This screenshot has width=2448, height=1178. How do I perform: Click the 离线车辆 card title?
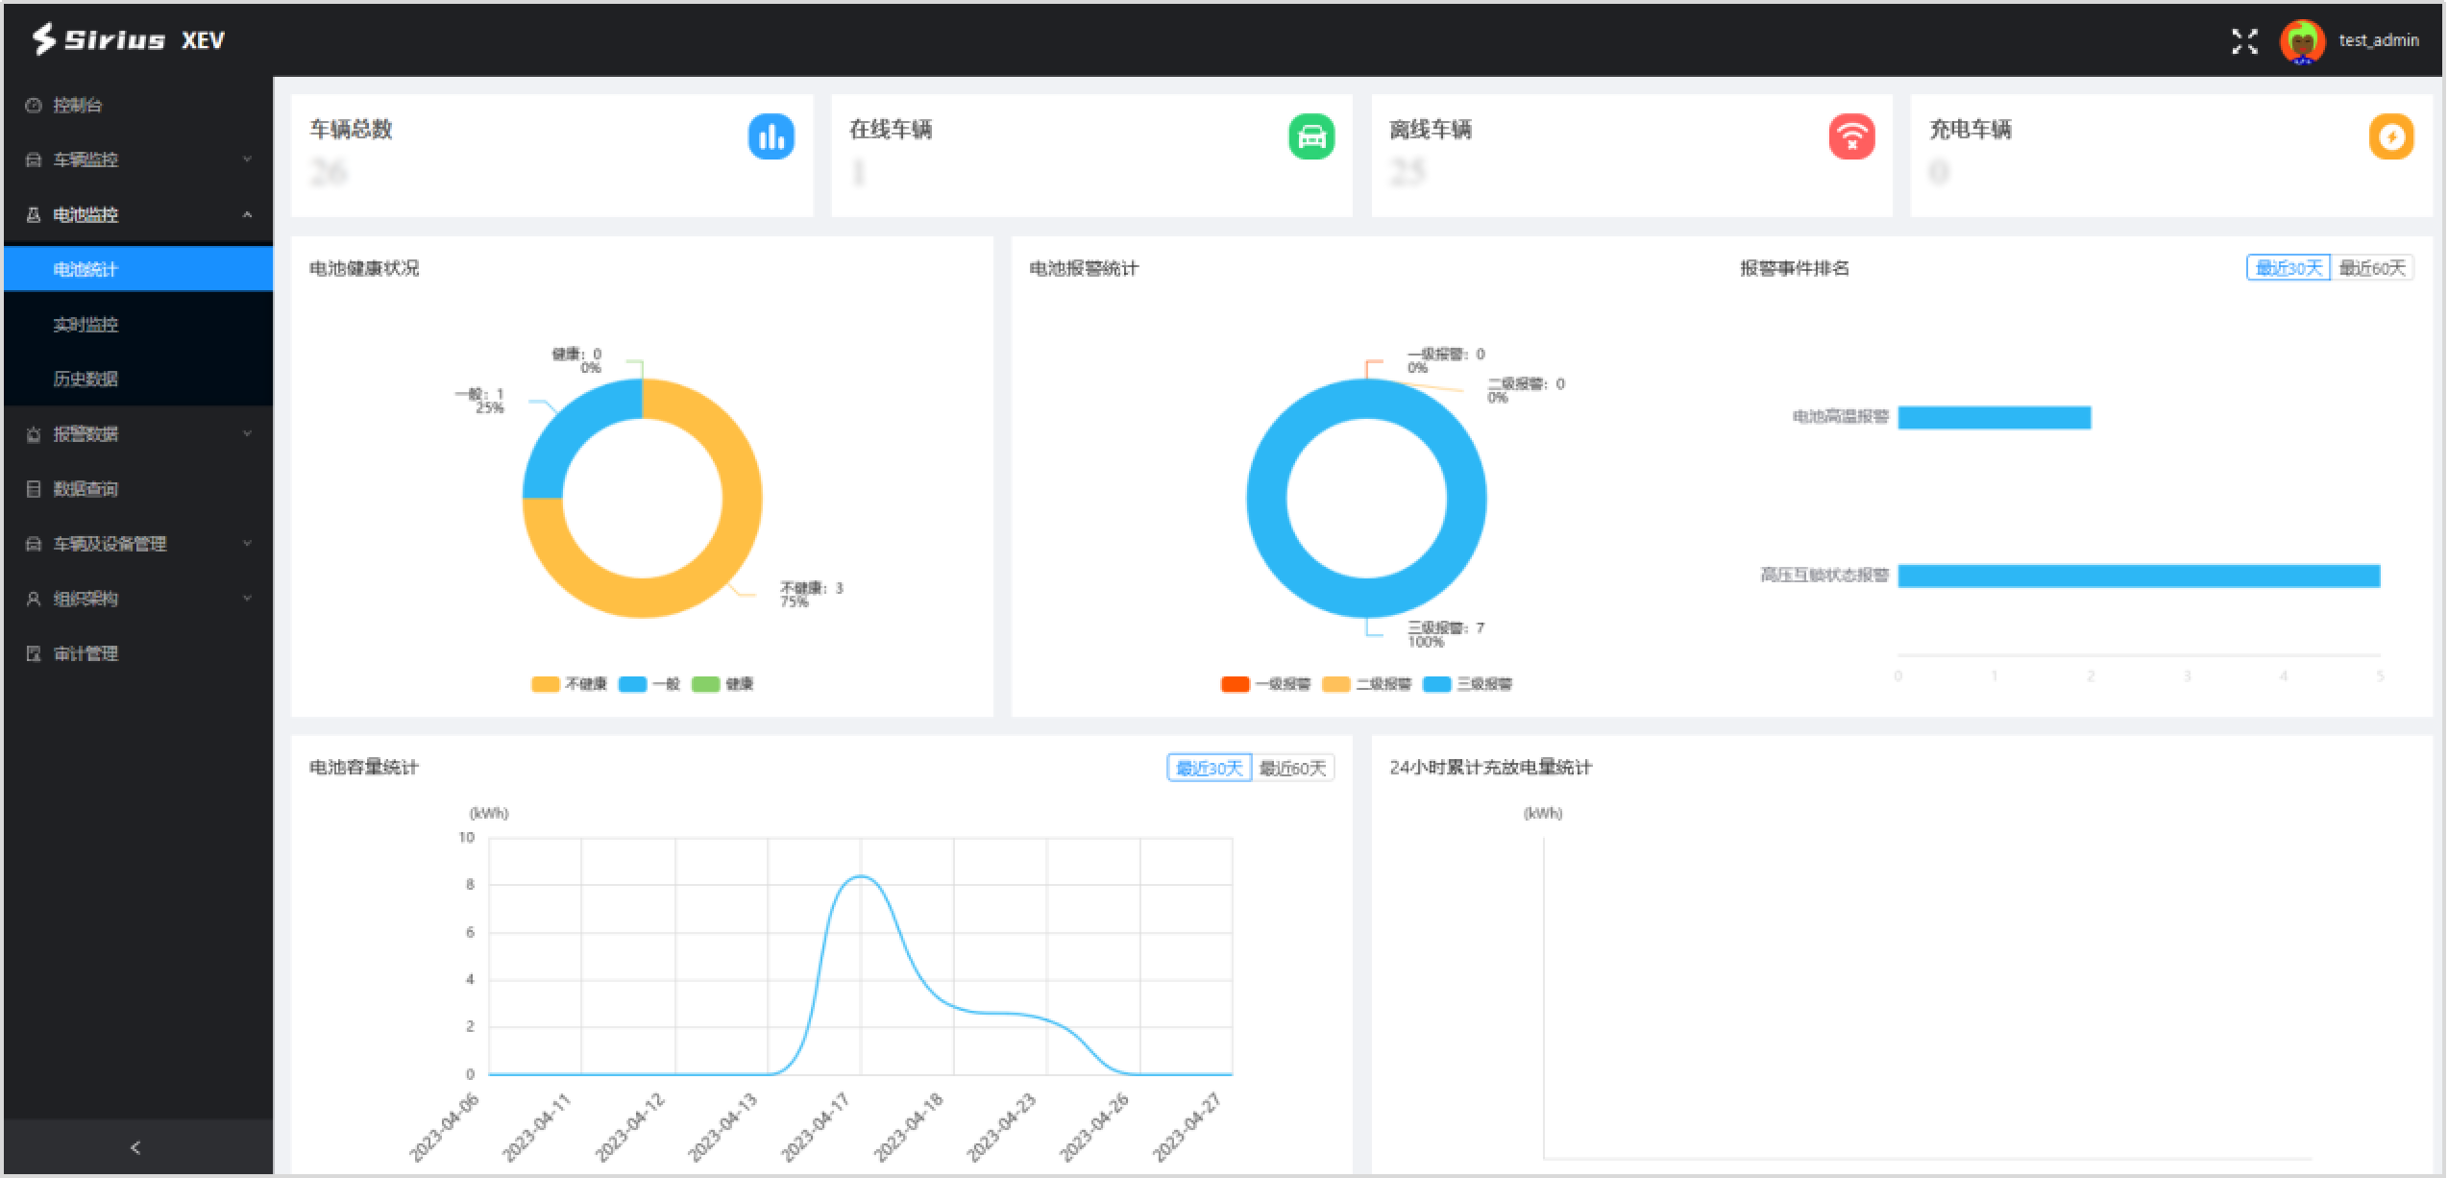click(x=1431, y=129)
